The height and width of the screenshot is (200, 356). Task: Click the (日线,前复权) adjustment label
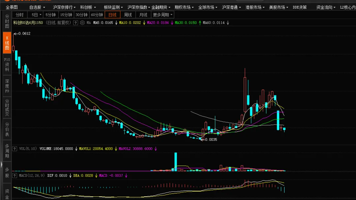(x=59, y=23)
